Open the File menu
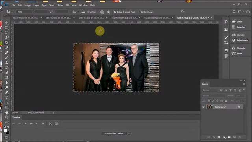 [x=13, y=5]
